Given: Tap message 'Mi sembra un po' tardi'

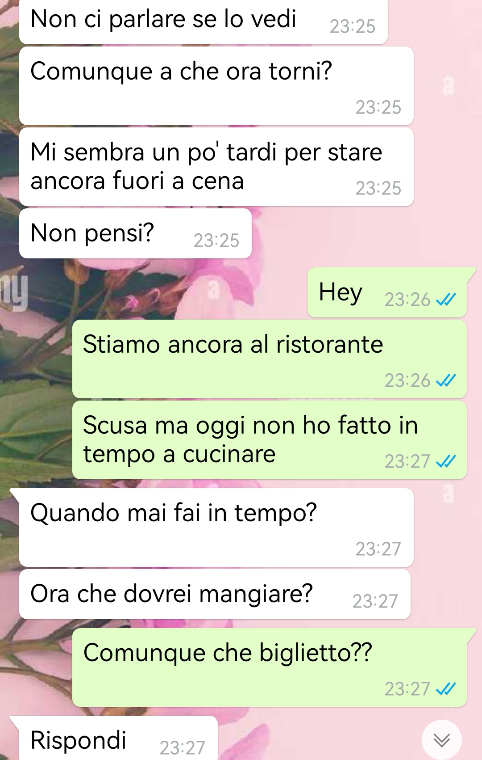Looking at the screenshot, I should pos(216,167).
